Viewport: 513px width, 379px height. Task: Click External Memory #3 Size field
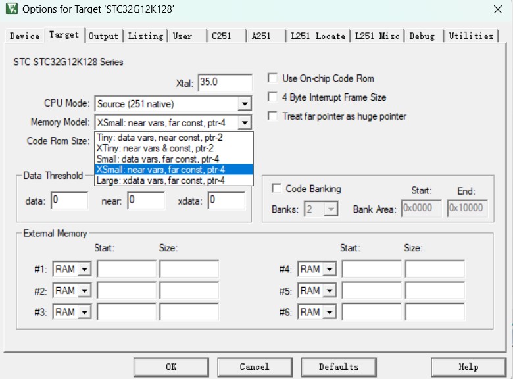[189, 312]
